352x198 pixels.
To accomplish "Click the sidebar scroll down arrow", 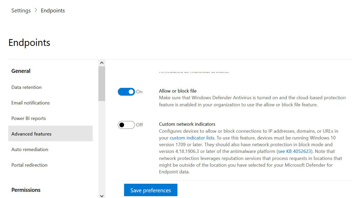I will pos(102,196).
